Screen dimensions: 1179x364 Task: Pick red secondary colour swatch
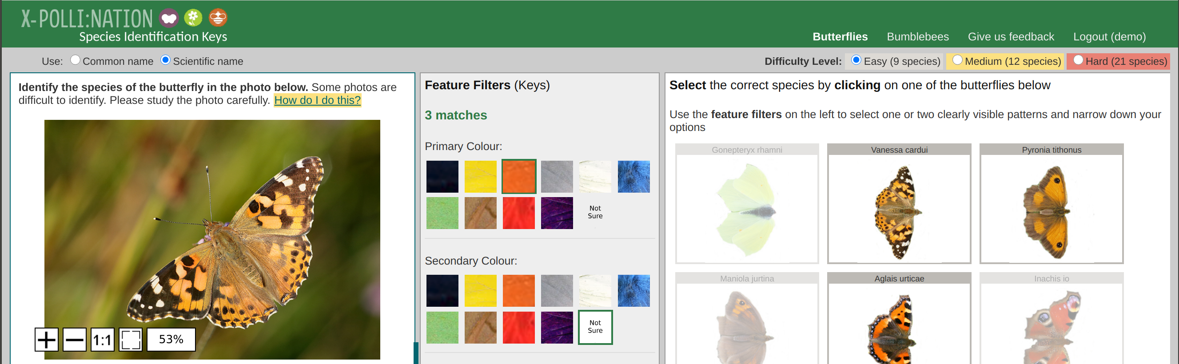click(x=519, y=328)
